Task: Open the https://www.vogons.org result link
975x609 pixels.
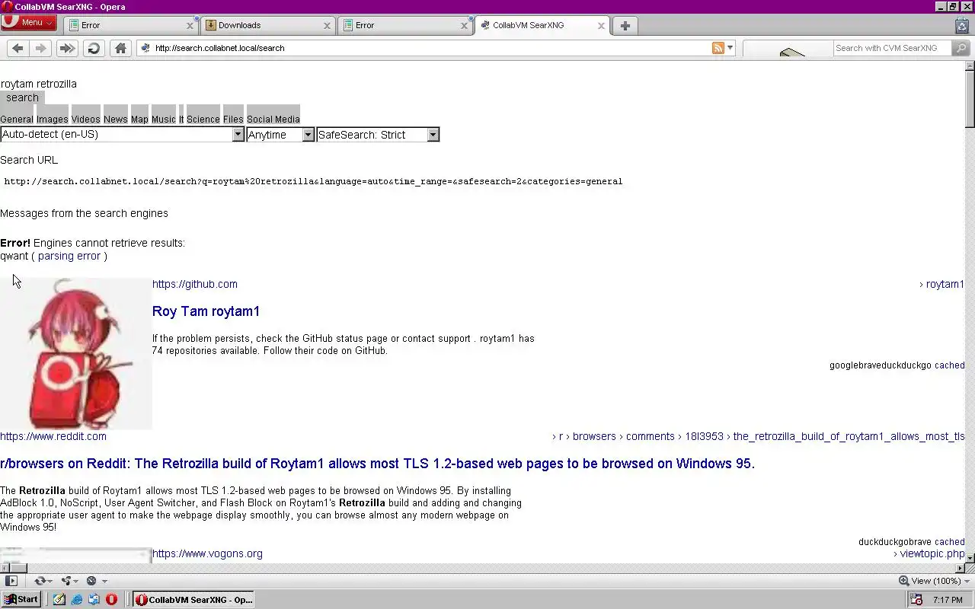Action: pos(207,553)
